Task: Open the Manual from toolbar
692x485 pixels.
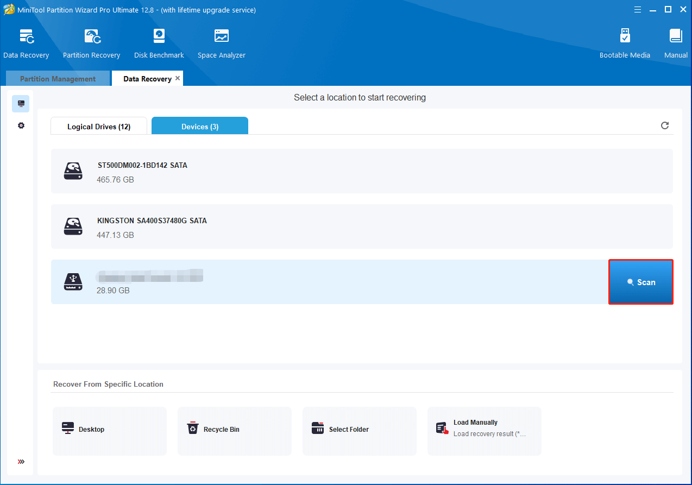Action: pyautogui.click(x=676, y=43)
